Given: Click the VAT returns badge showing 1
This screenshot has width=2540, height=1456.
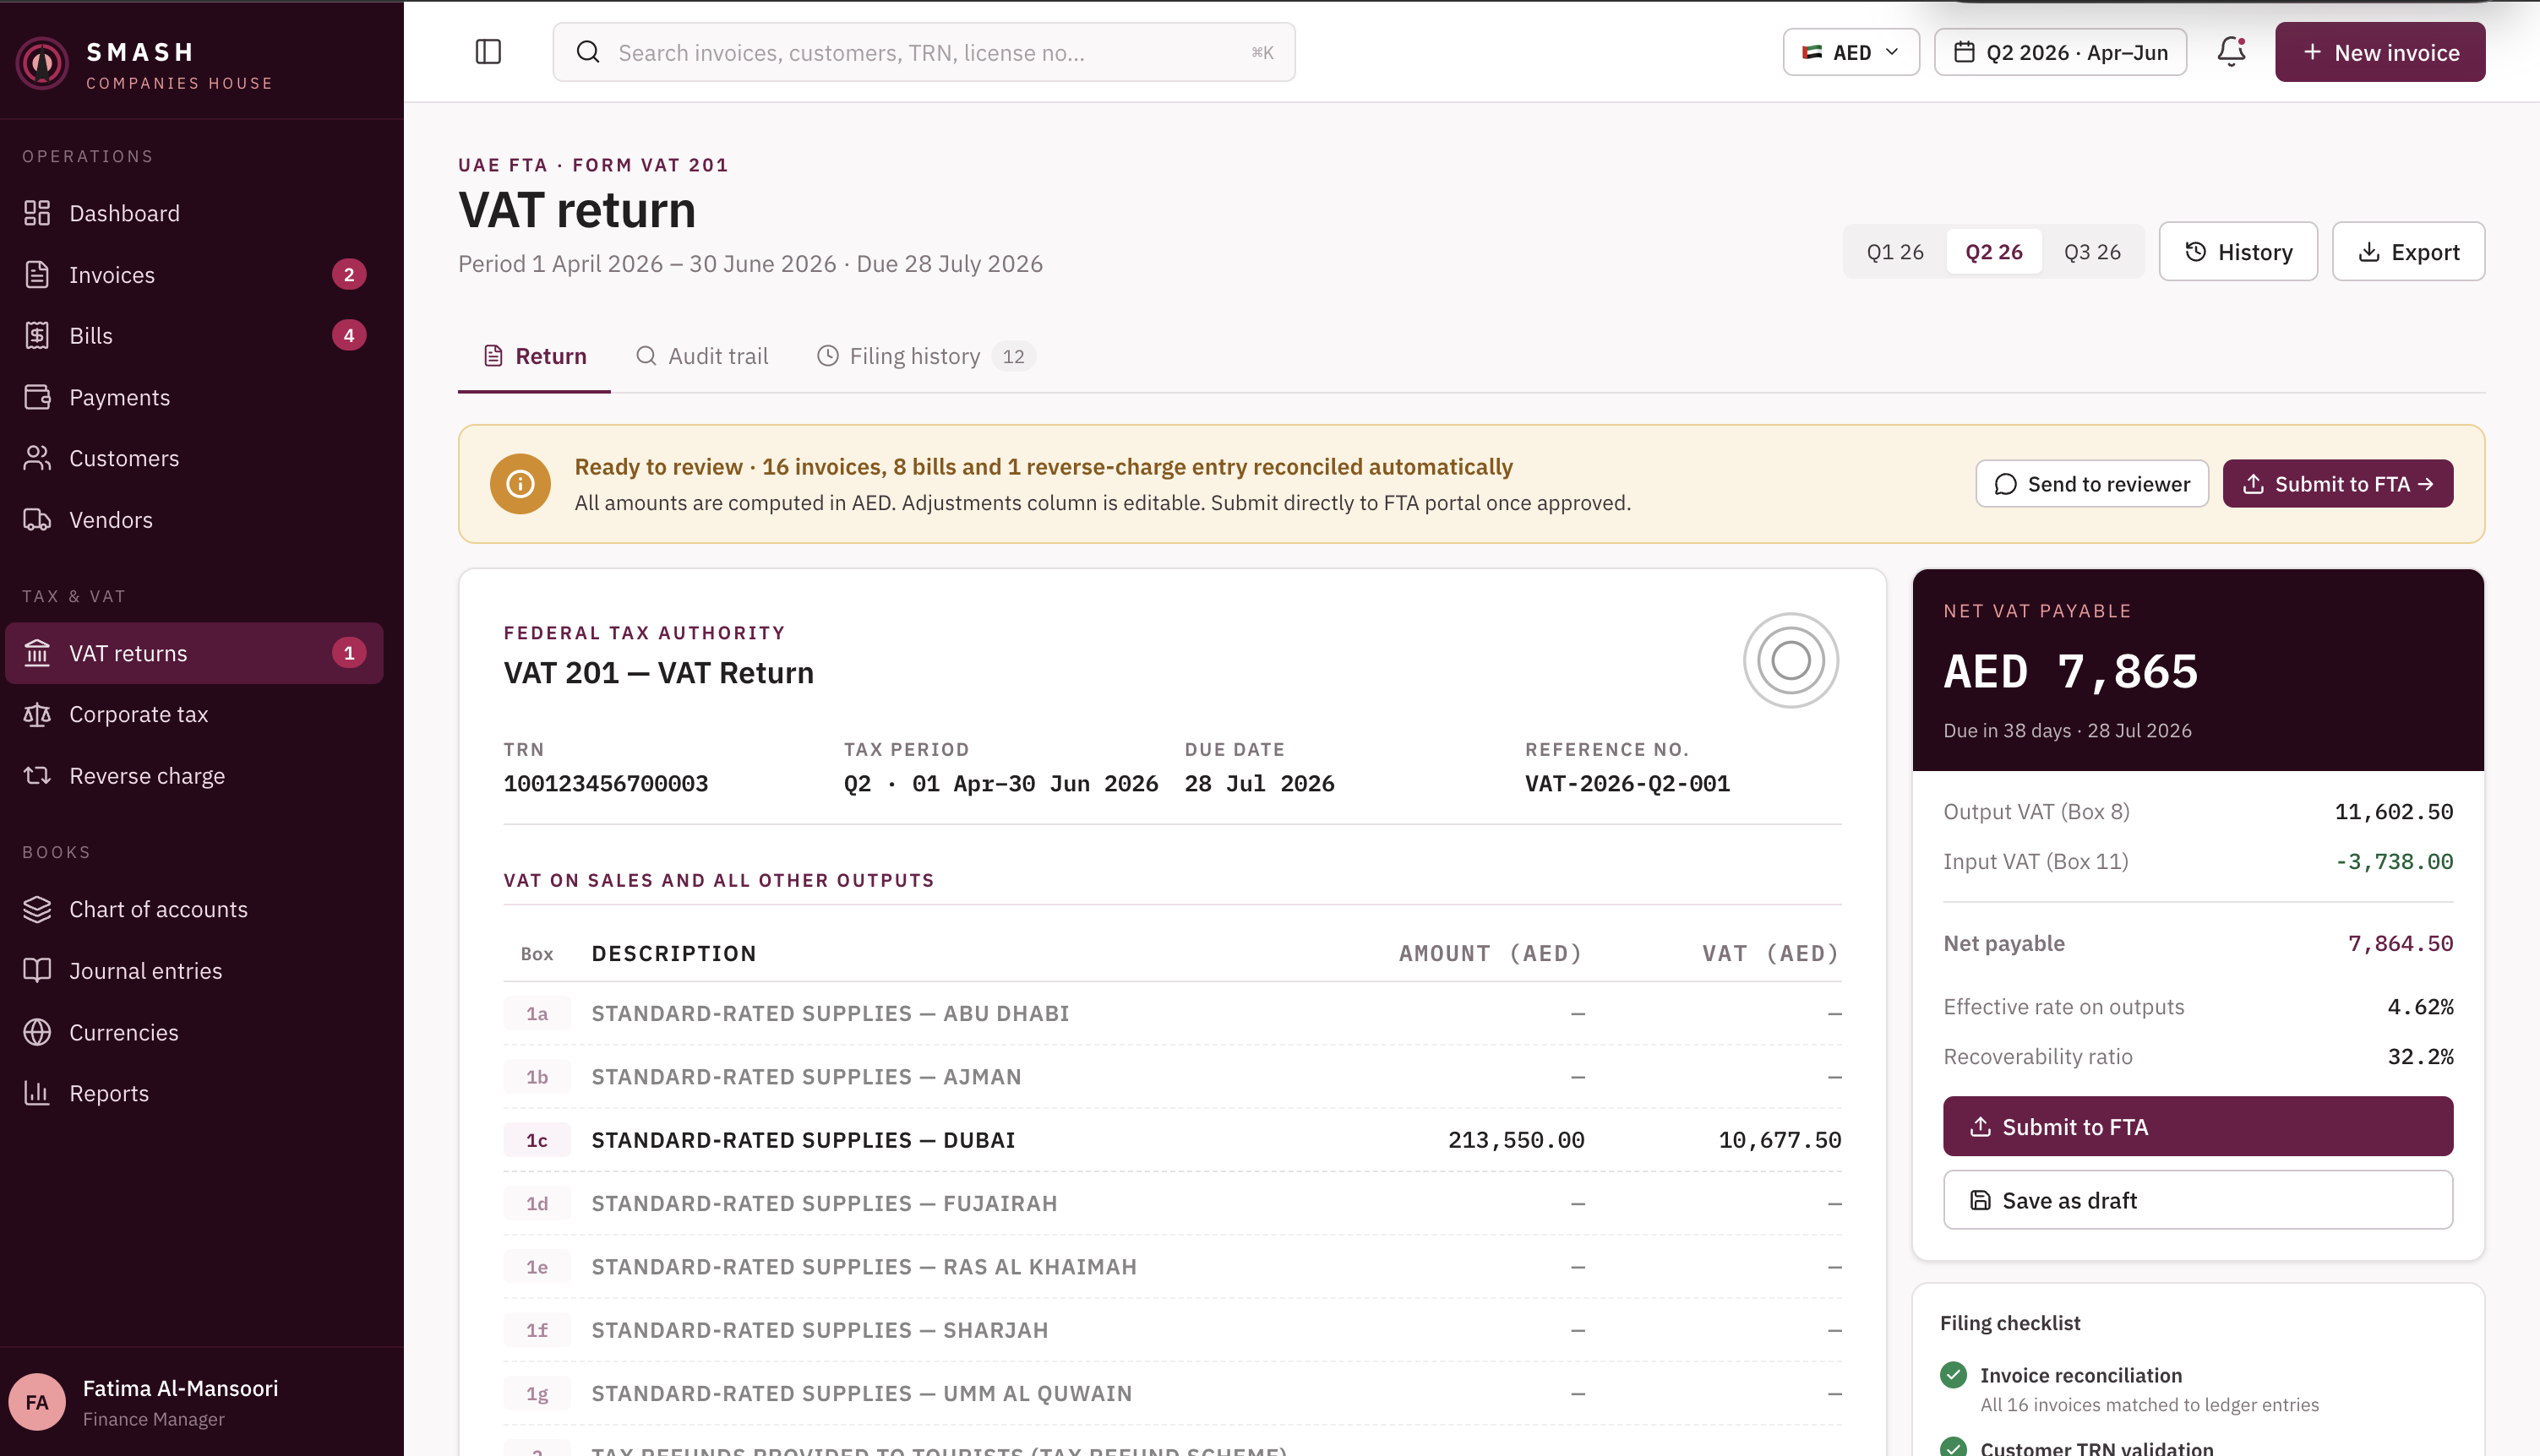Looking at the screenshot, I should pos(349,653).
